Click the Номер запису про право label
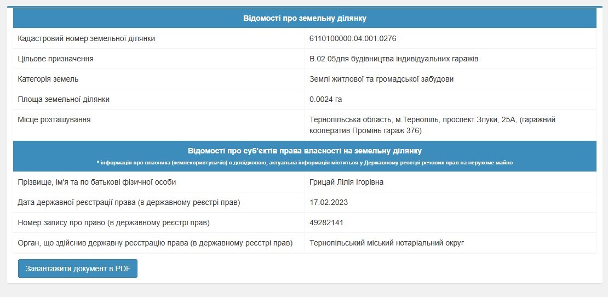The image size is (608, 297). (113, 222)
